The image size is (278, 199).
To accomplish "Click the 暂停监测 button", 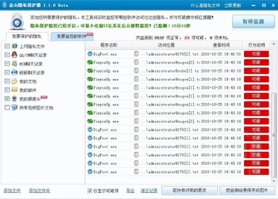I will 253,21.
